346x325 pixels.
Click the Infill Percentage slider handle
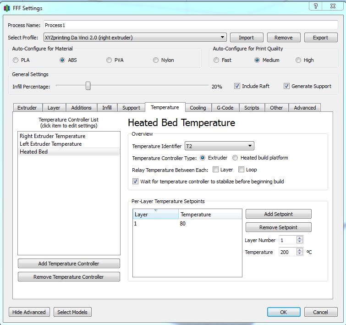88,86
